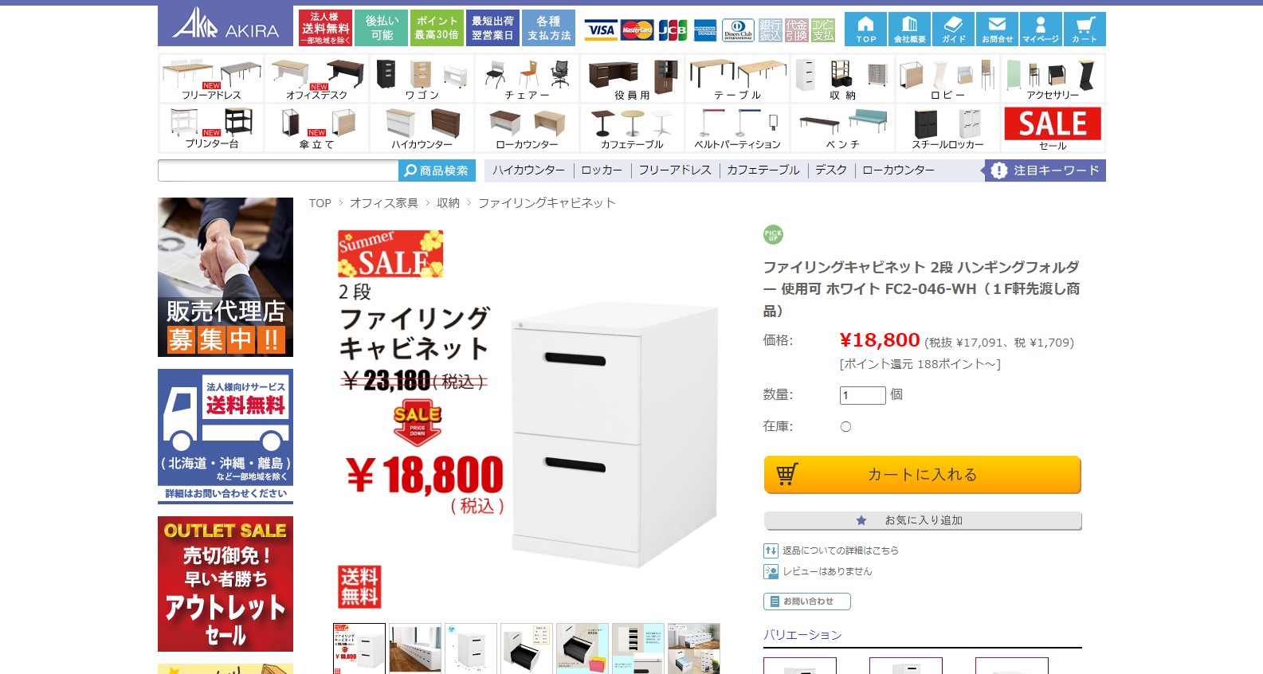Click お気に入り追加 favorites button
The width and height of the screenshot is (1263, 674).
(x=922, y=520)
